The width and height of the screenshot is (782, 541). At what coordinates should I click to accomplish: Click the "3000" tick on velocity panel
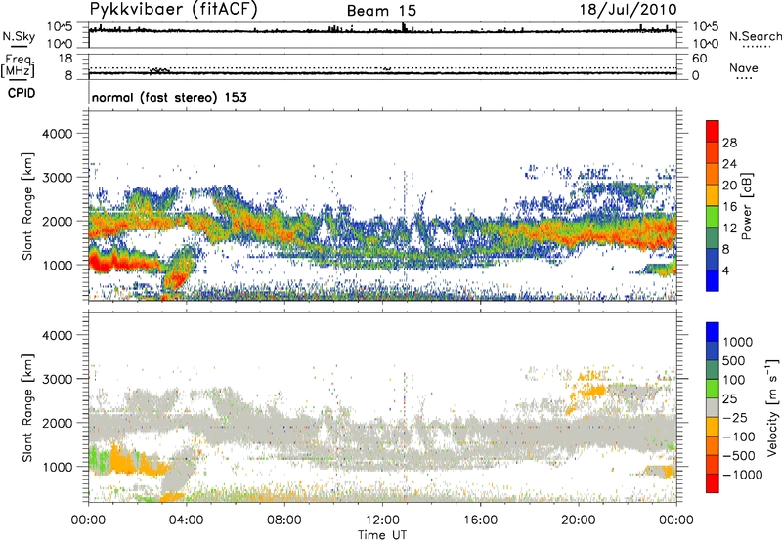click(57, 379)
